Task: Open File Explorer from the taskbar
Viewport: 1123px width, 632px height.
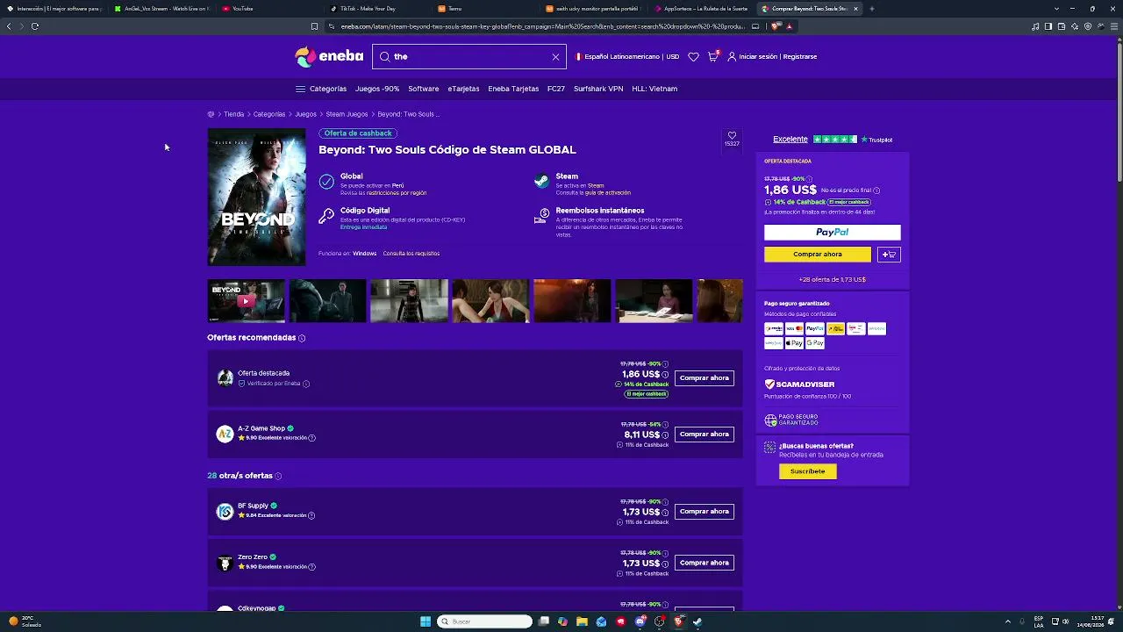Action: coord(582,621)
